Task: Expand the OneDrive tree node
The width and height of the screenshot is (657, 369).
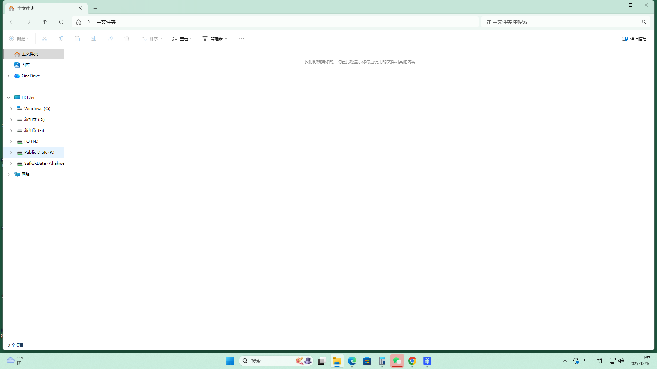Action: [x=9, y=76]
